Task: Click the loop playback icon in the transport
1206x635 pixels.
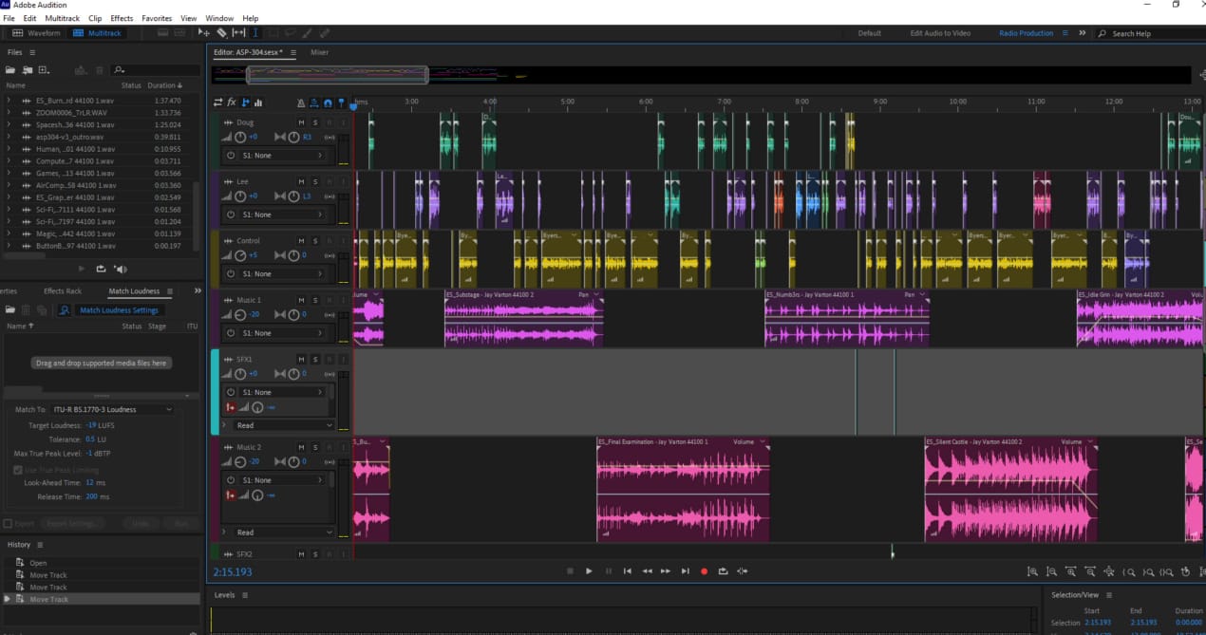Action: point(723,570)
